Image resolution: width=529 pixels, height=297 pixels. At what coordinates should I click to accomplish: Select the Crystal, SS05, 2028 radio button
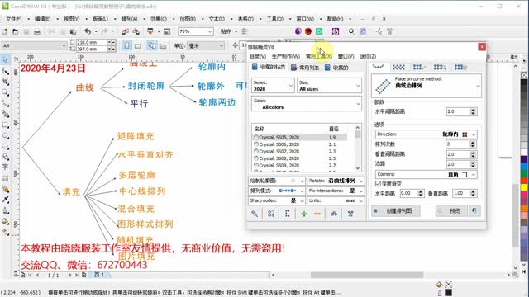click(256, 138)
